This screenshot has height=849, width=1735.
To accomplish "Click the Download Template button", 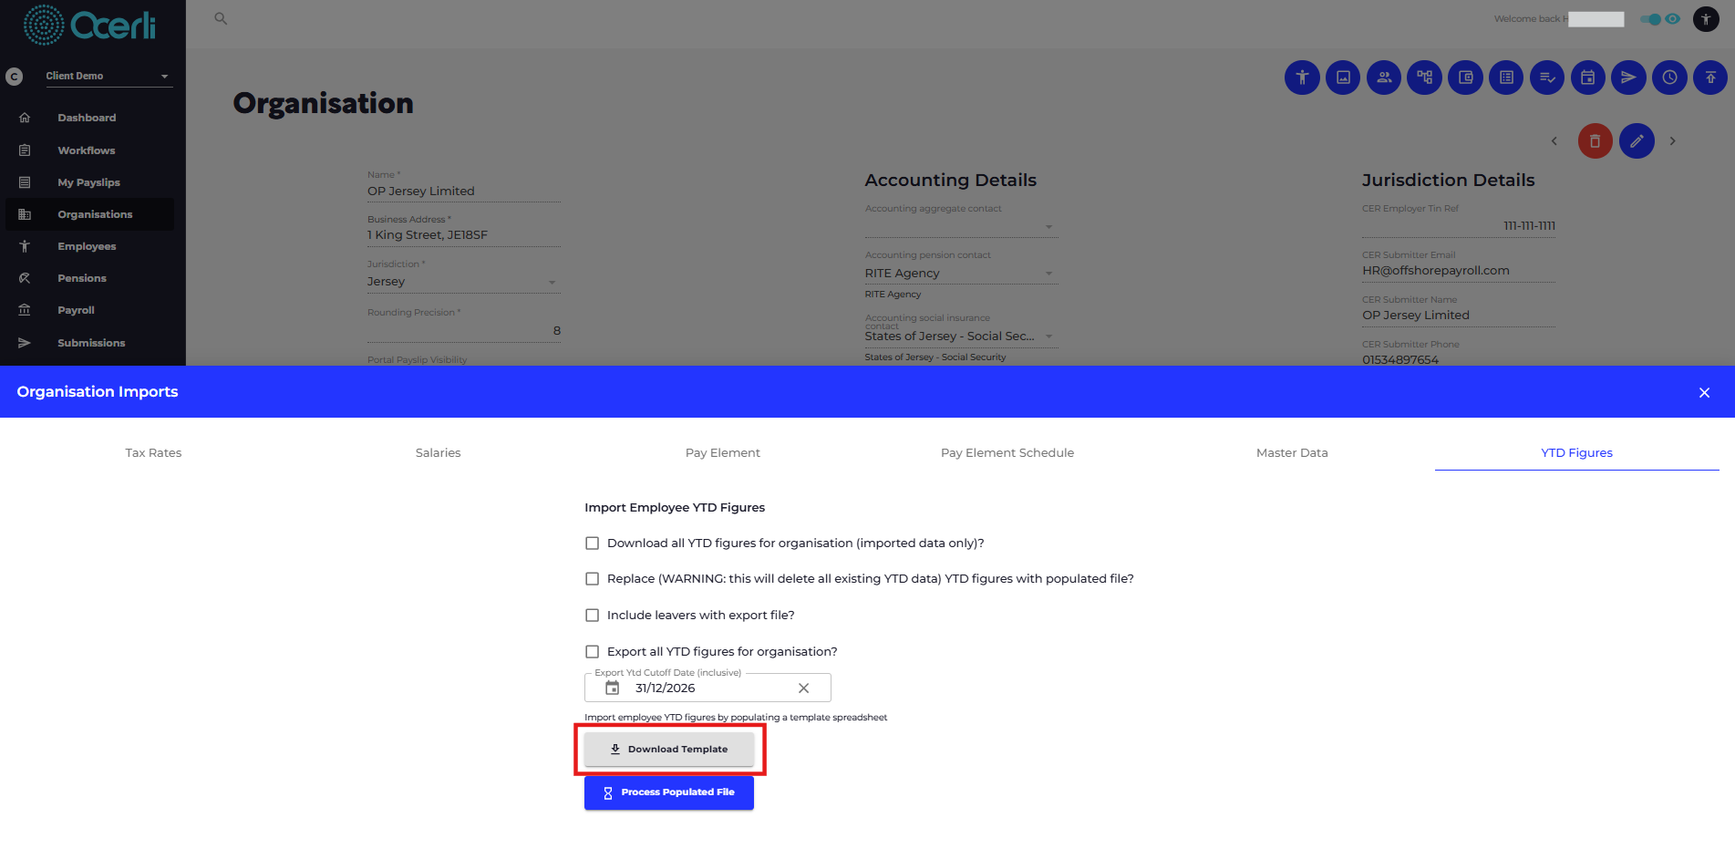I will (669, 750).
